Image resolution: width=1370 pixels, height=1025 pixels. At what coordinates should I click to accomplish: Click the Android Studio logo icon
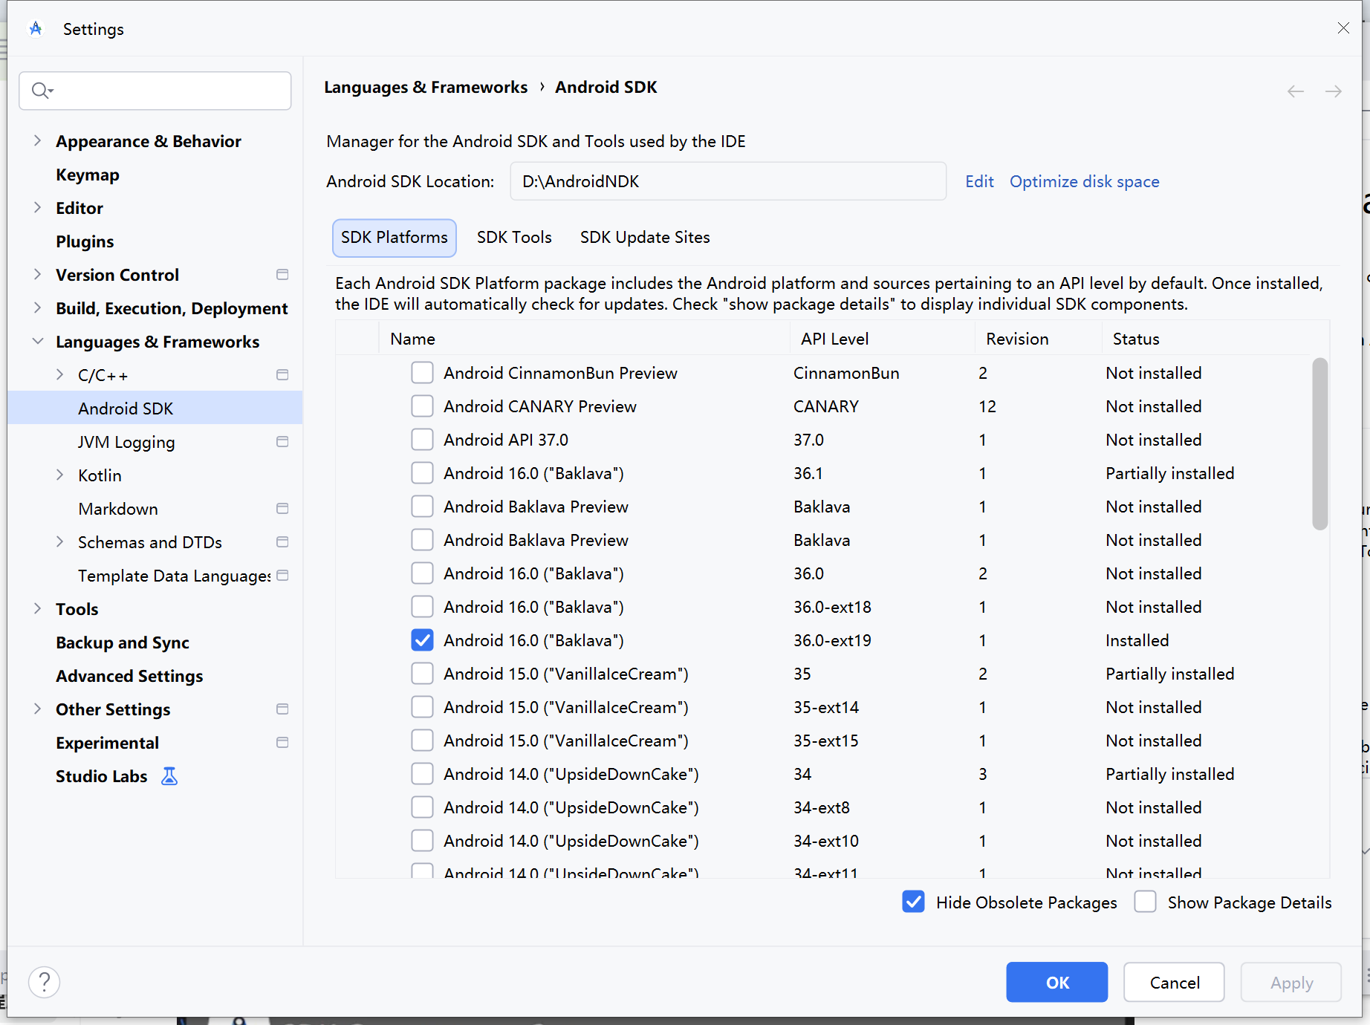pos(36,29)
